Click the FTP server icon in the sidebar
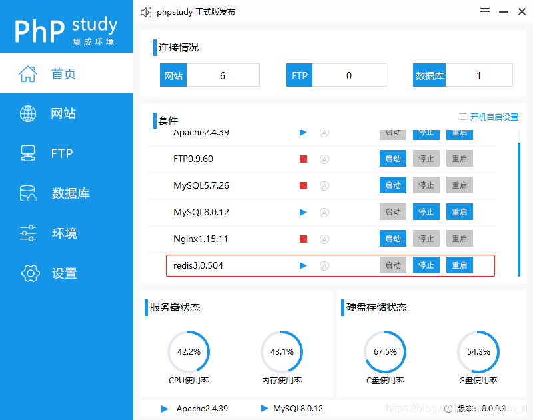 click(x=28, y=153)
